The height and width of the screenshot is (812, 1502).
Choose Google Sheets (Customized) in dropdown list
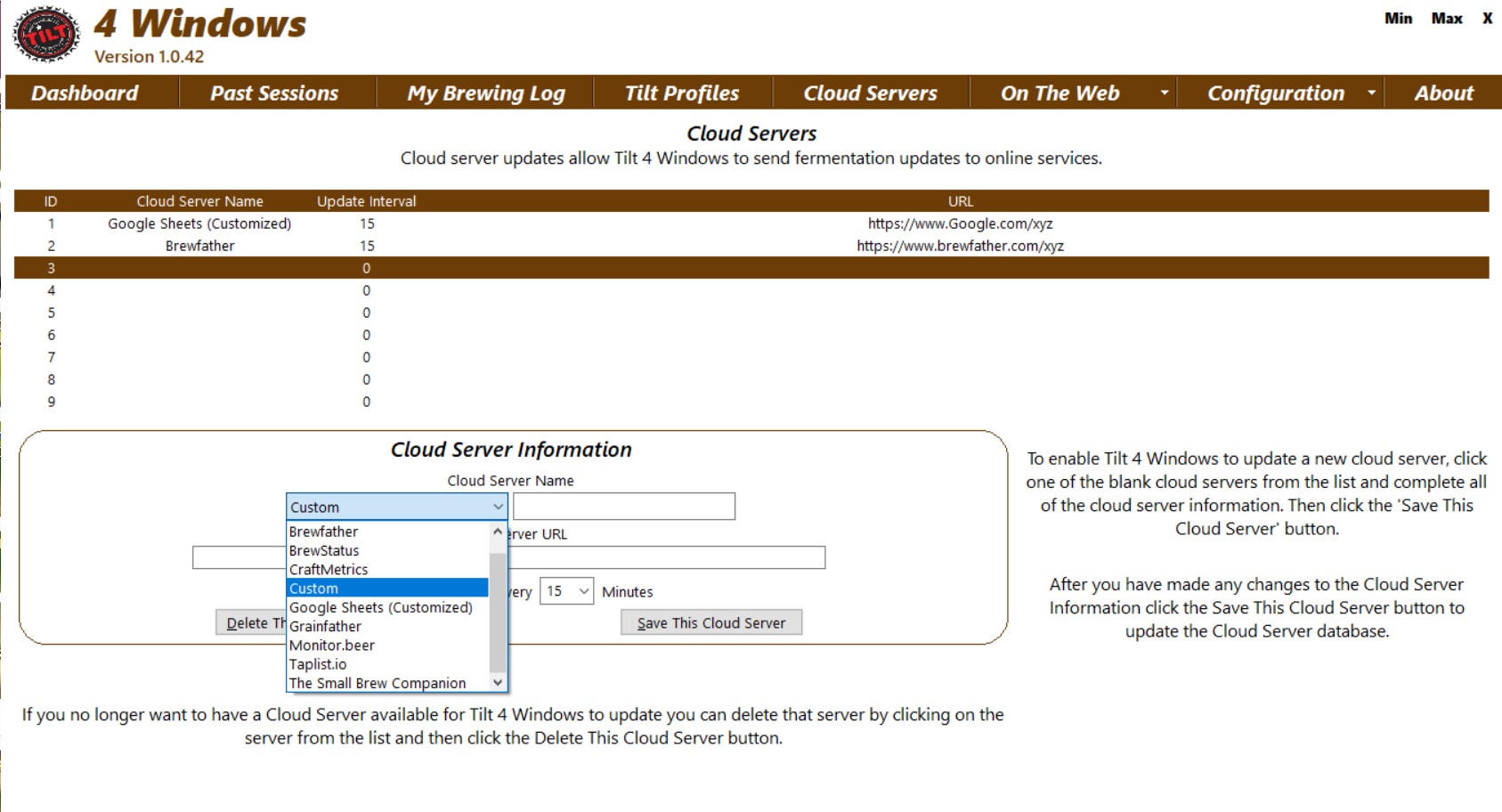(387, 607)
